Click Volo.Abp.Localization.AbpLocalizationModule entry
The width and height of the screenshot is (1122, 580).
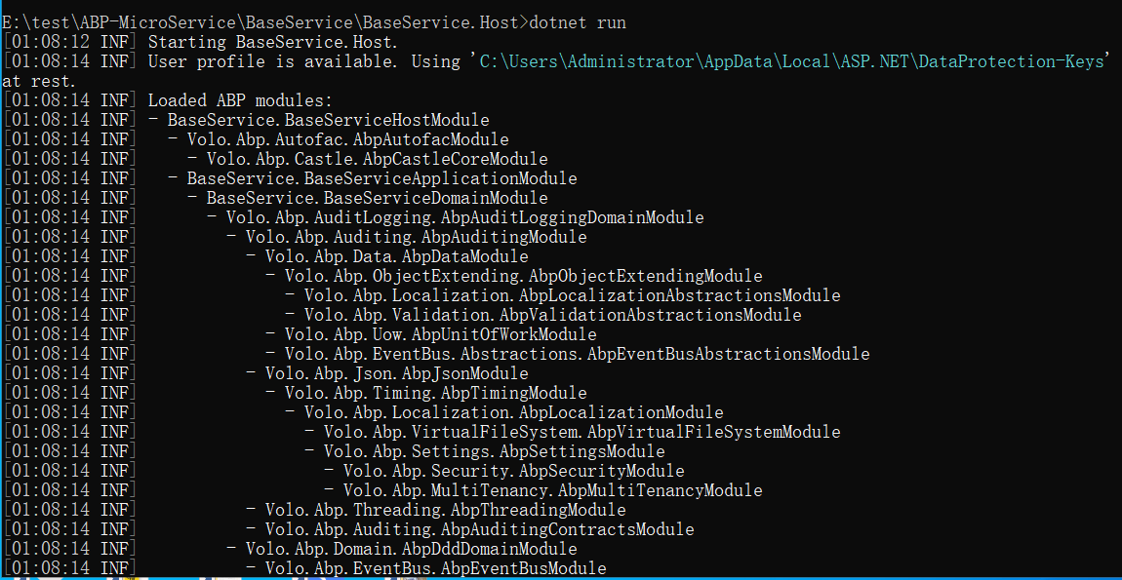(x=514, y=412)
